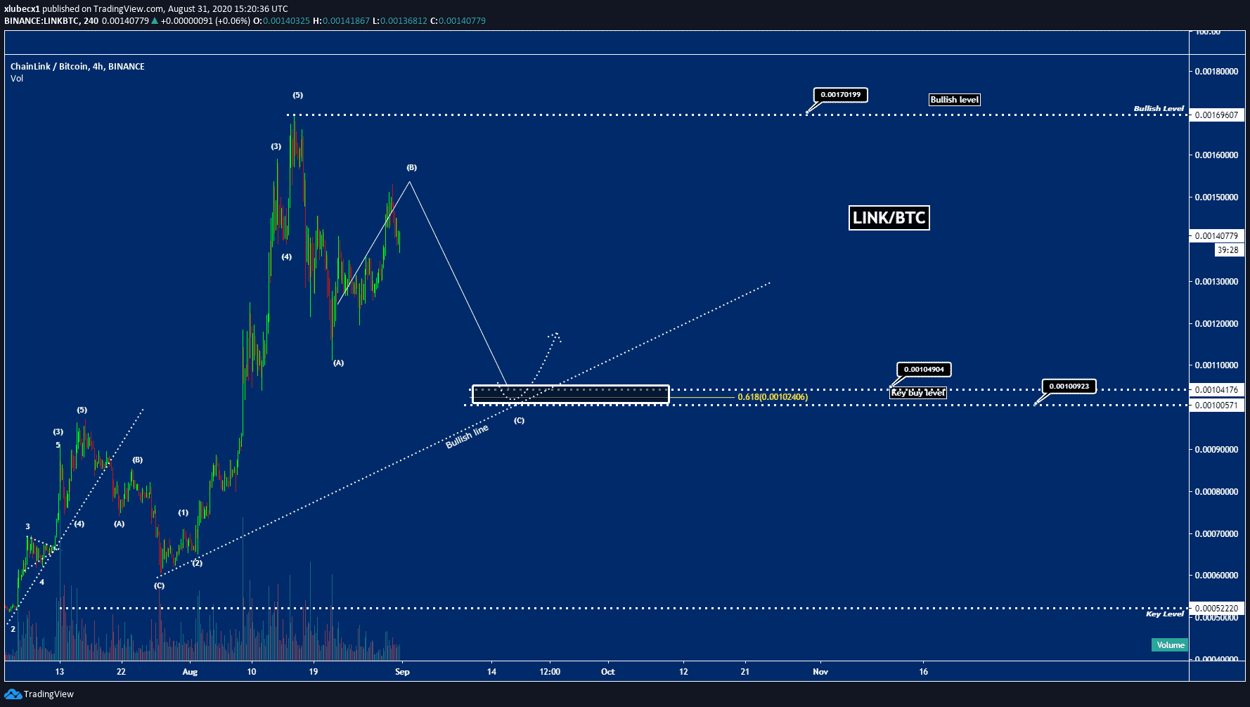Click the ChainLink / Bitcoin chart title
Image resolution: width=1250 pixels, height=707 pixels.
(77, 67)
